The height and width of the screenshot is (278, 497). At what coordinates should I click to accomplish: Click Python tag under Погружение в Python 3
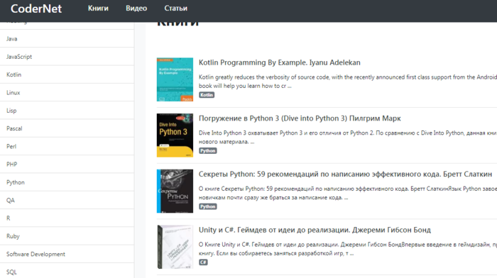pos(208,151)
